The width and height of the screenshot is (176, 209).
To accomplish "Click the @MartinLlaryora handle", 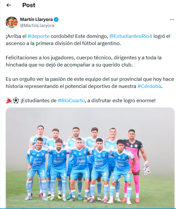I will [x=37, y=25].
